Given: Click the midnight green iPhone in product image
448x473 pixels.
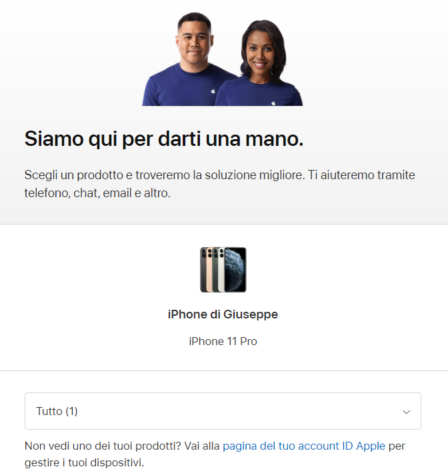Looking at the screenshot, I should (x=215, y=270).
